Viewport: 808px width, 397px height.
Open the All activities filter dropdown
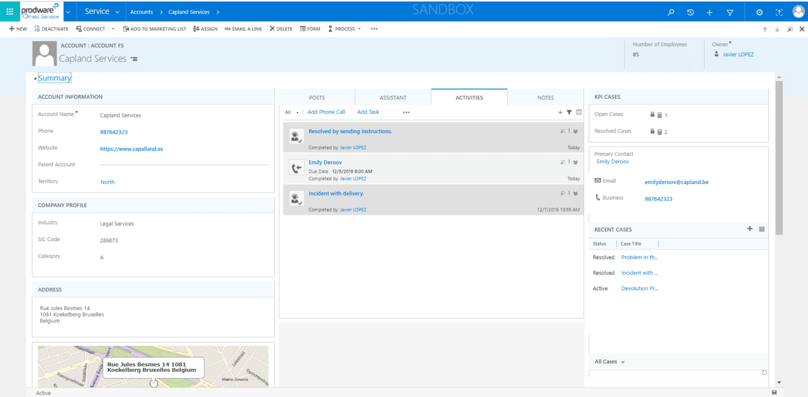click(x=292, y=112)
